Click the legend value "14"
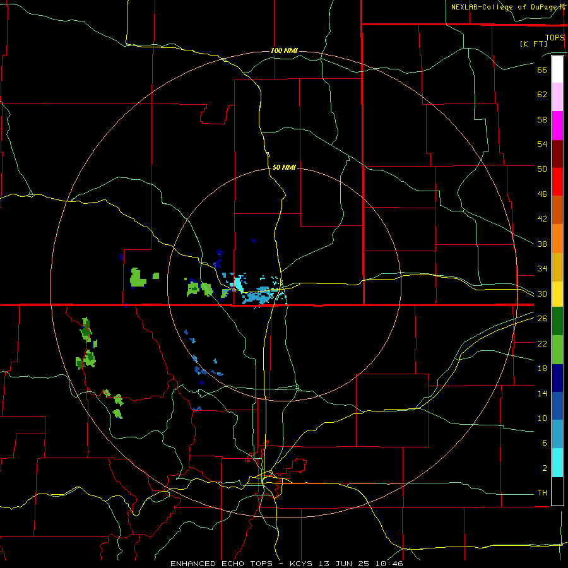The image size is (568, 568). pos(542,393)
